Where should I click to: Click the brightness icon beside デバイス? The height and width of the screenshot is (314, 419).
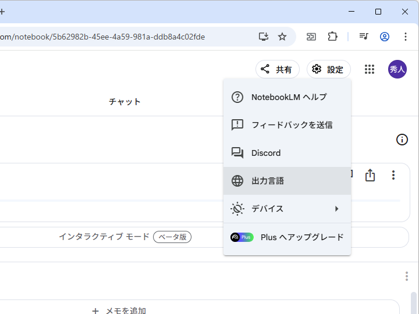point(237,209)
